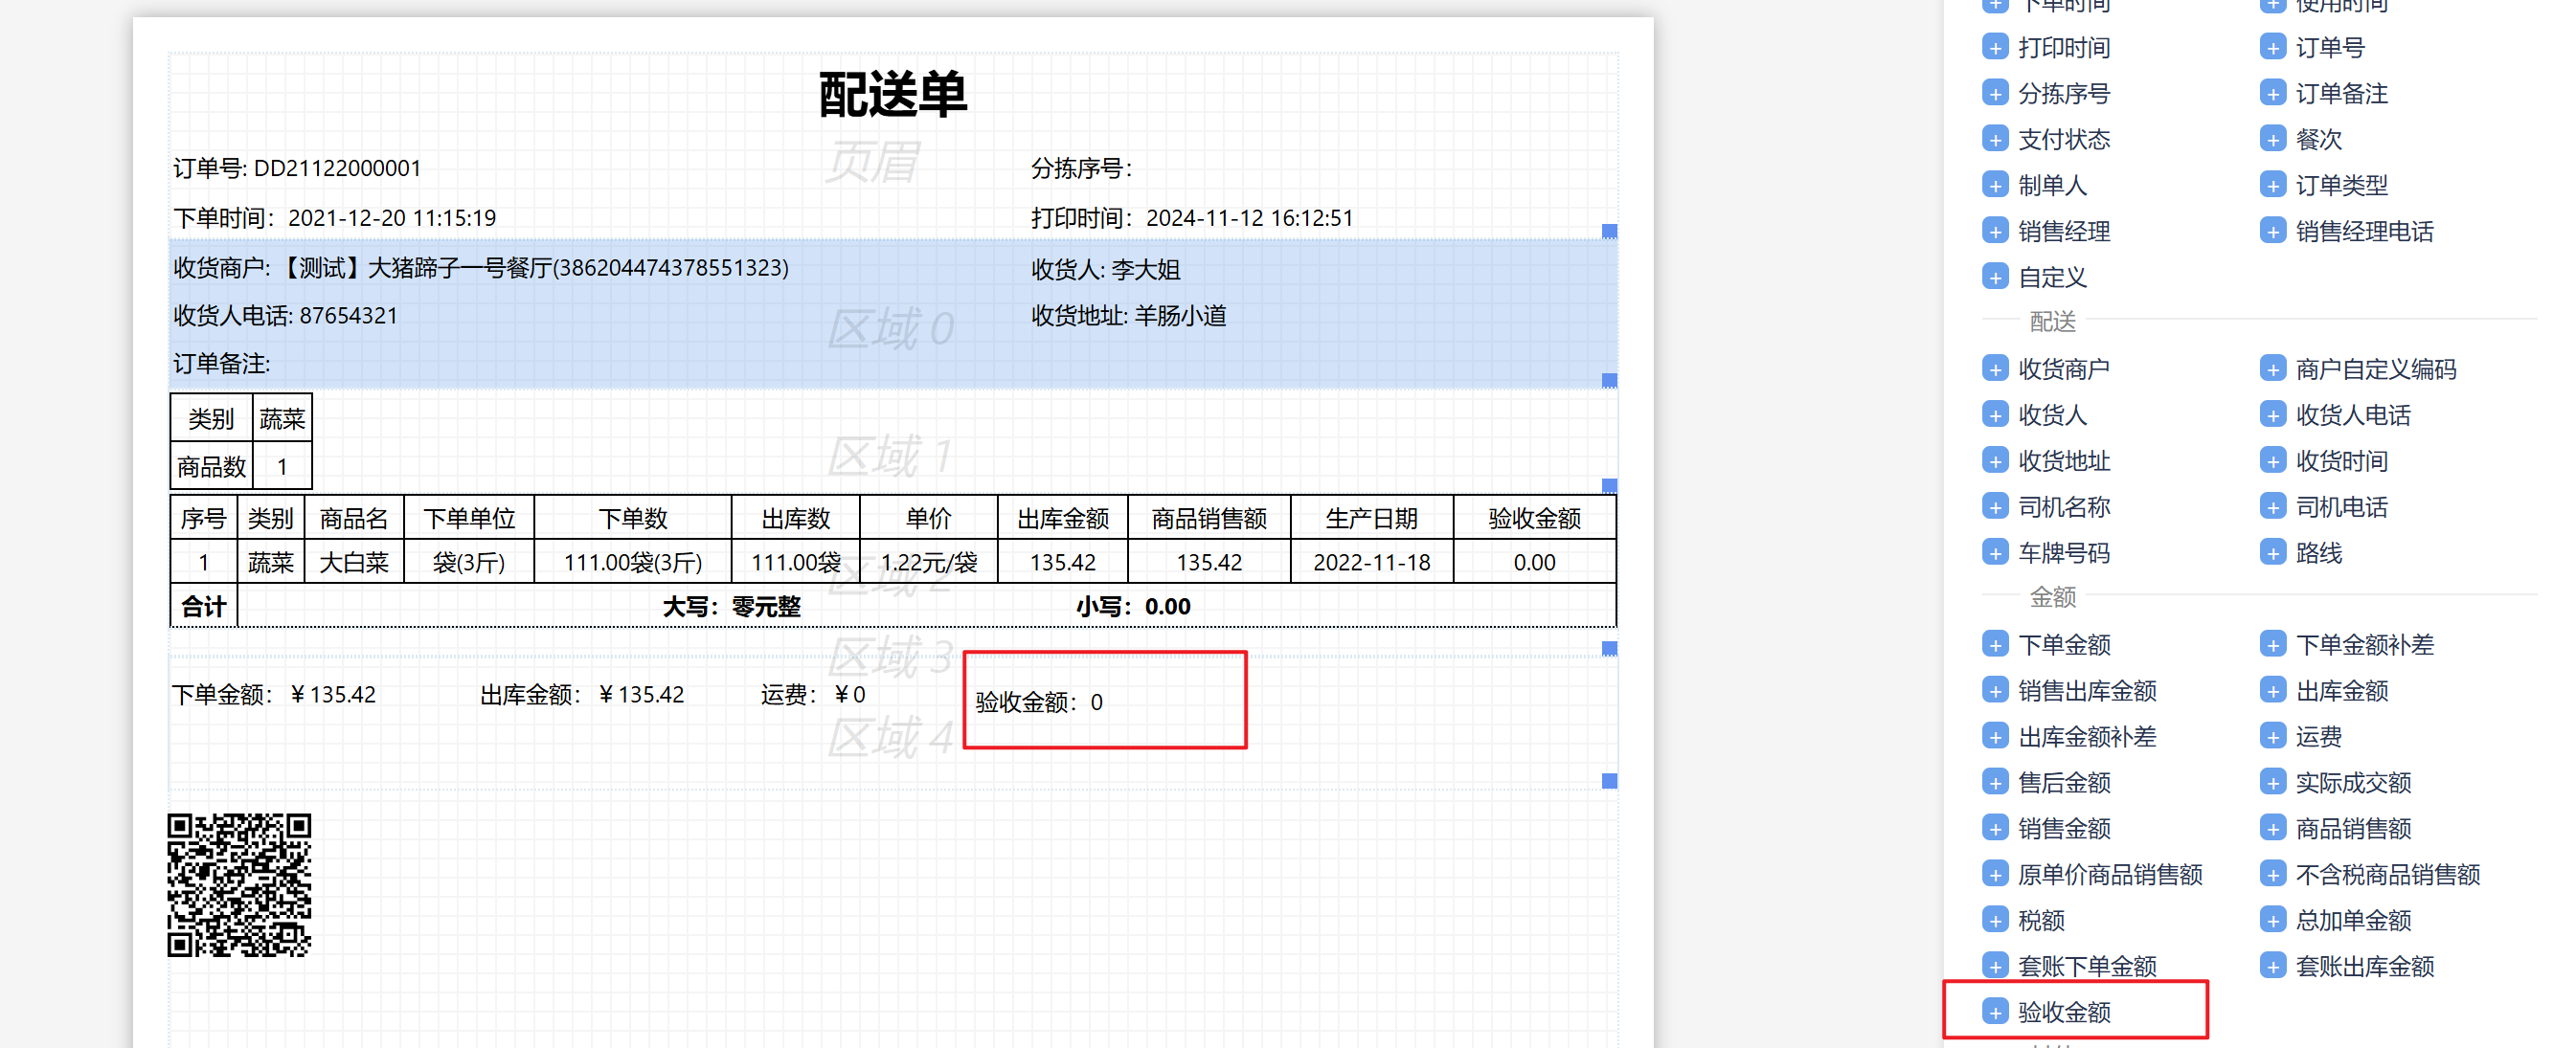Click plus icon beside 分拣序号
The height and width of the screenshot is (1048, 2576).
click(x=1994, y=93)
